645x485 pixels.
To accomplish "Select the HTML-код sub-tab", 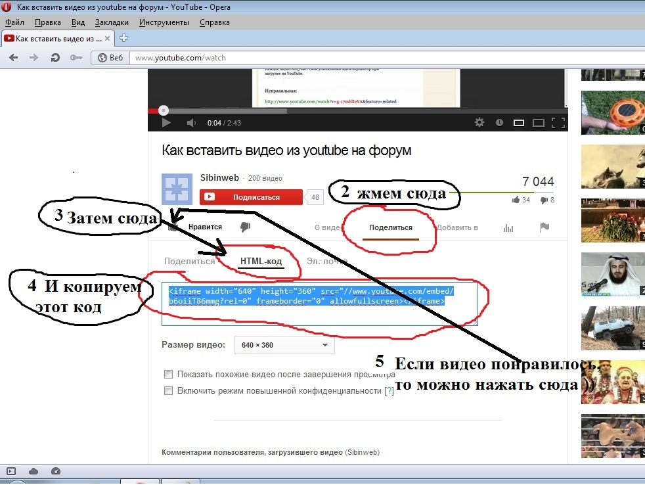I will (261, 261).
